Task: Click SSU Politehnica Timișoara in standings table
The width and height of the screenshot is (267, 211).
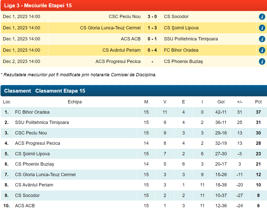Action: [x=42, y=122]
